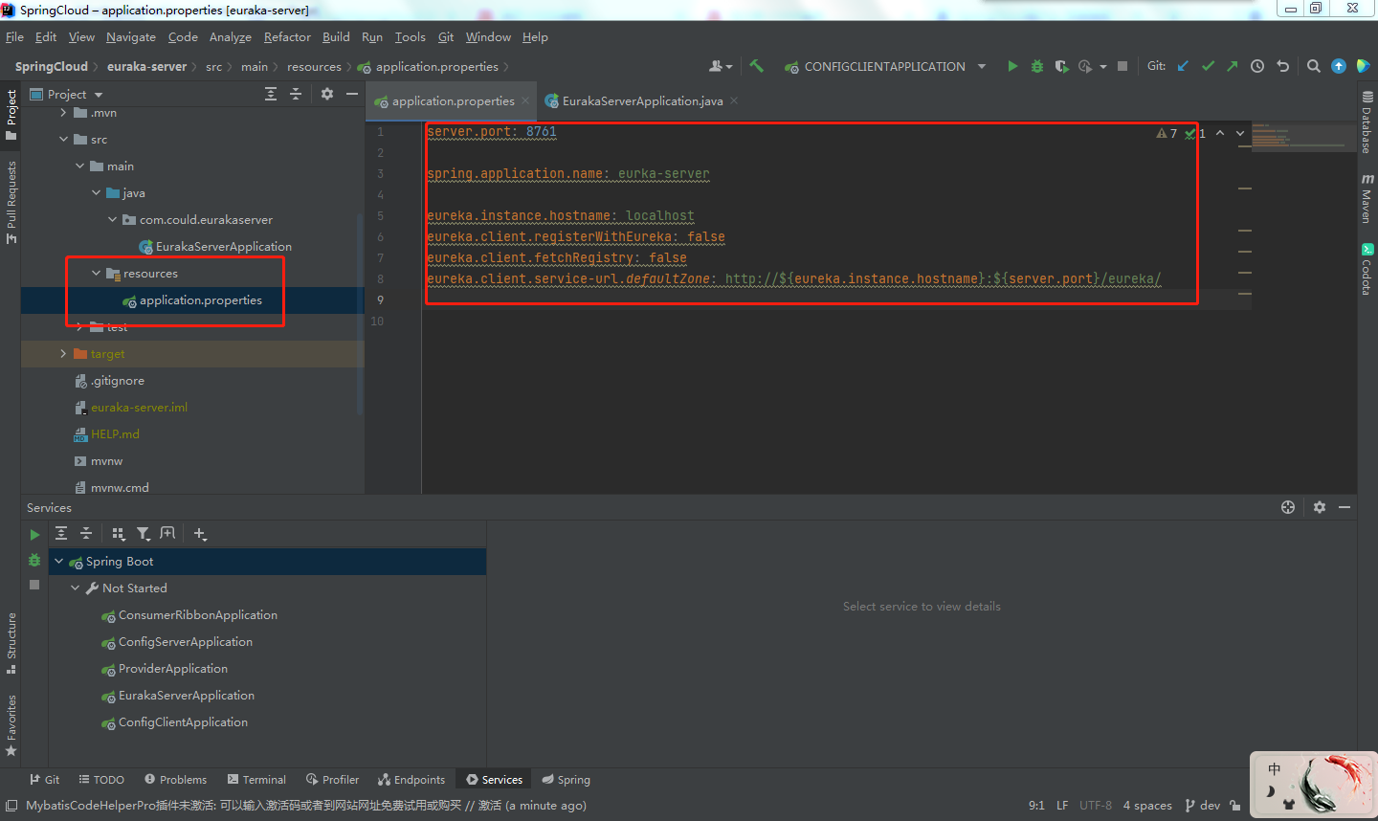Click the Run green arrow in Services panel
Image resolution: width=1378 pixels, height=821 pixels.
point(34,535)
